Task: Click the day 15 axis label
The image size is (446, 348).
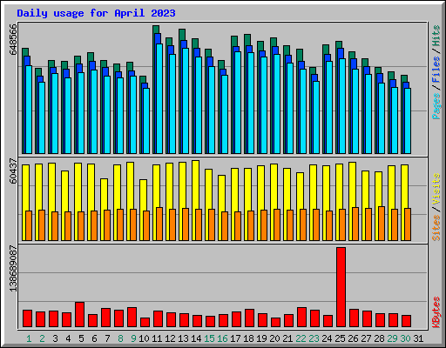Action: coord(209,338)
